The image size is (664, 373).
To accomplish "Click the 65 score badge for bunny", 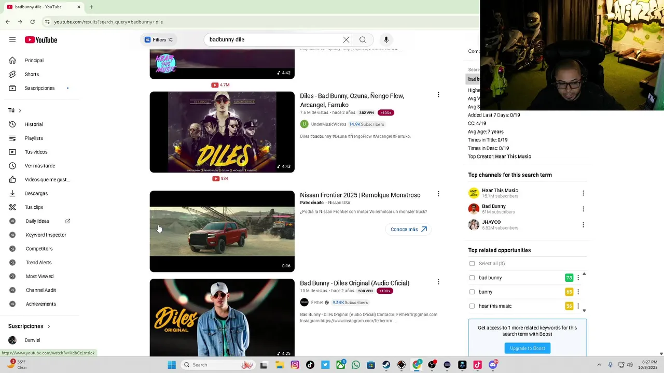I will point(569,292).
